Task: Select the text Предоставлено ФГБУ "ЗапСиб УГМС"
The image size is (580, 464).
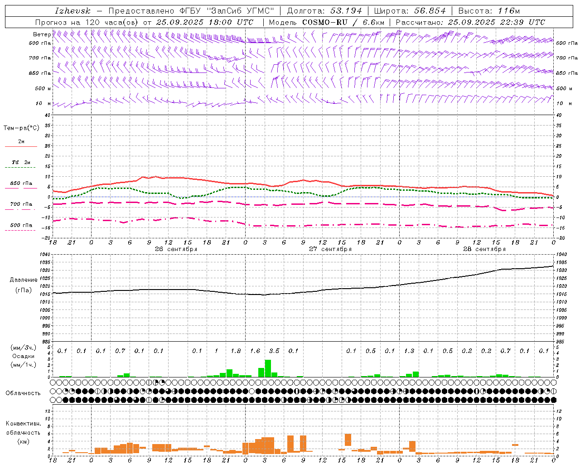Action: coord(191,11)
